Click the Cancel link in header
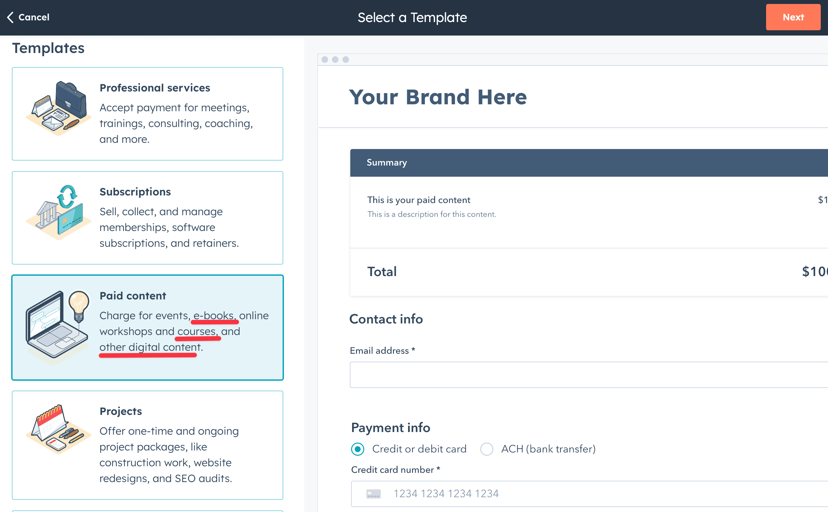The image size is (828, 512). 34,17
